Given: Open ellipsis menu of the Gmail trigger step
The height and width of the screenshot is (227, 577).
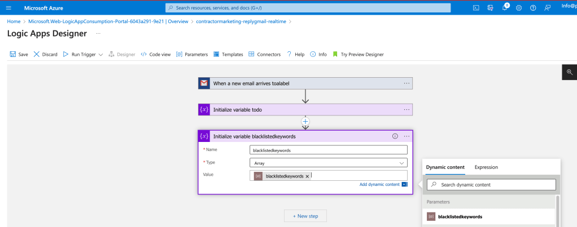Looking at the screenshot, I should coord(406,83).
